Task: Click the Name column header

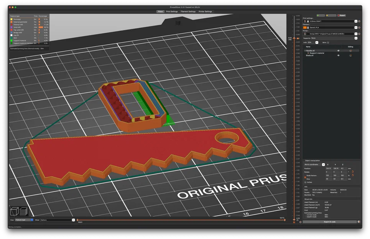Action: coord(308,47)
